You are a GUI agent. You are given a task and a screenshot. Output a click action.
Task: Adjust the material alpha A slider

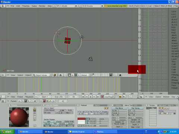pos(99,126)
